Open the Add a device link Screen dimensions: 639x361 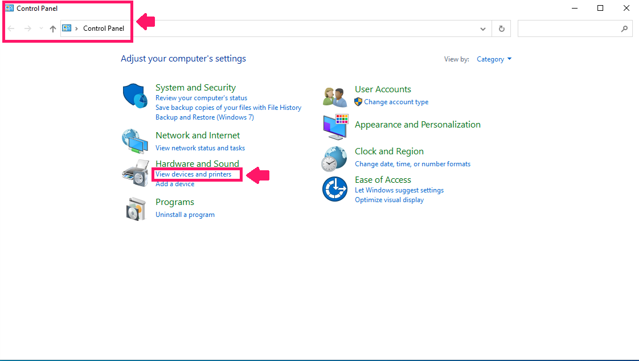[x=175, y=184]
